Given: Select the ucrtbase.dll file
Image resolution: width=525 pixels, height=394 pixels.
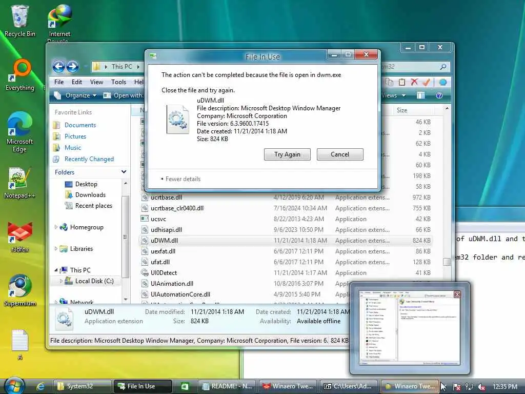Looking at the screenshot, I should [166, 198].
